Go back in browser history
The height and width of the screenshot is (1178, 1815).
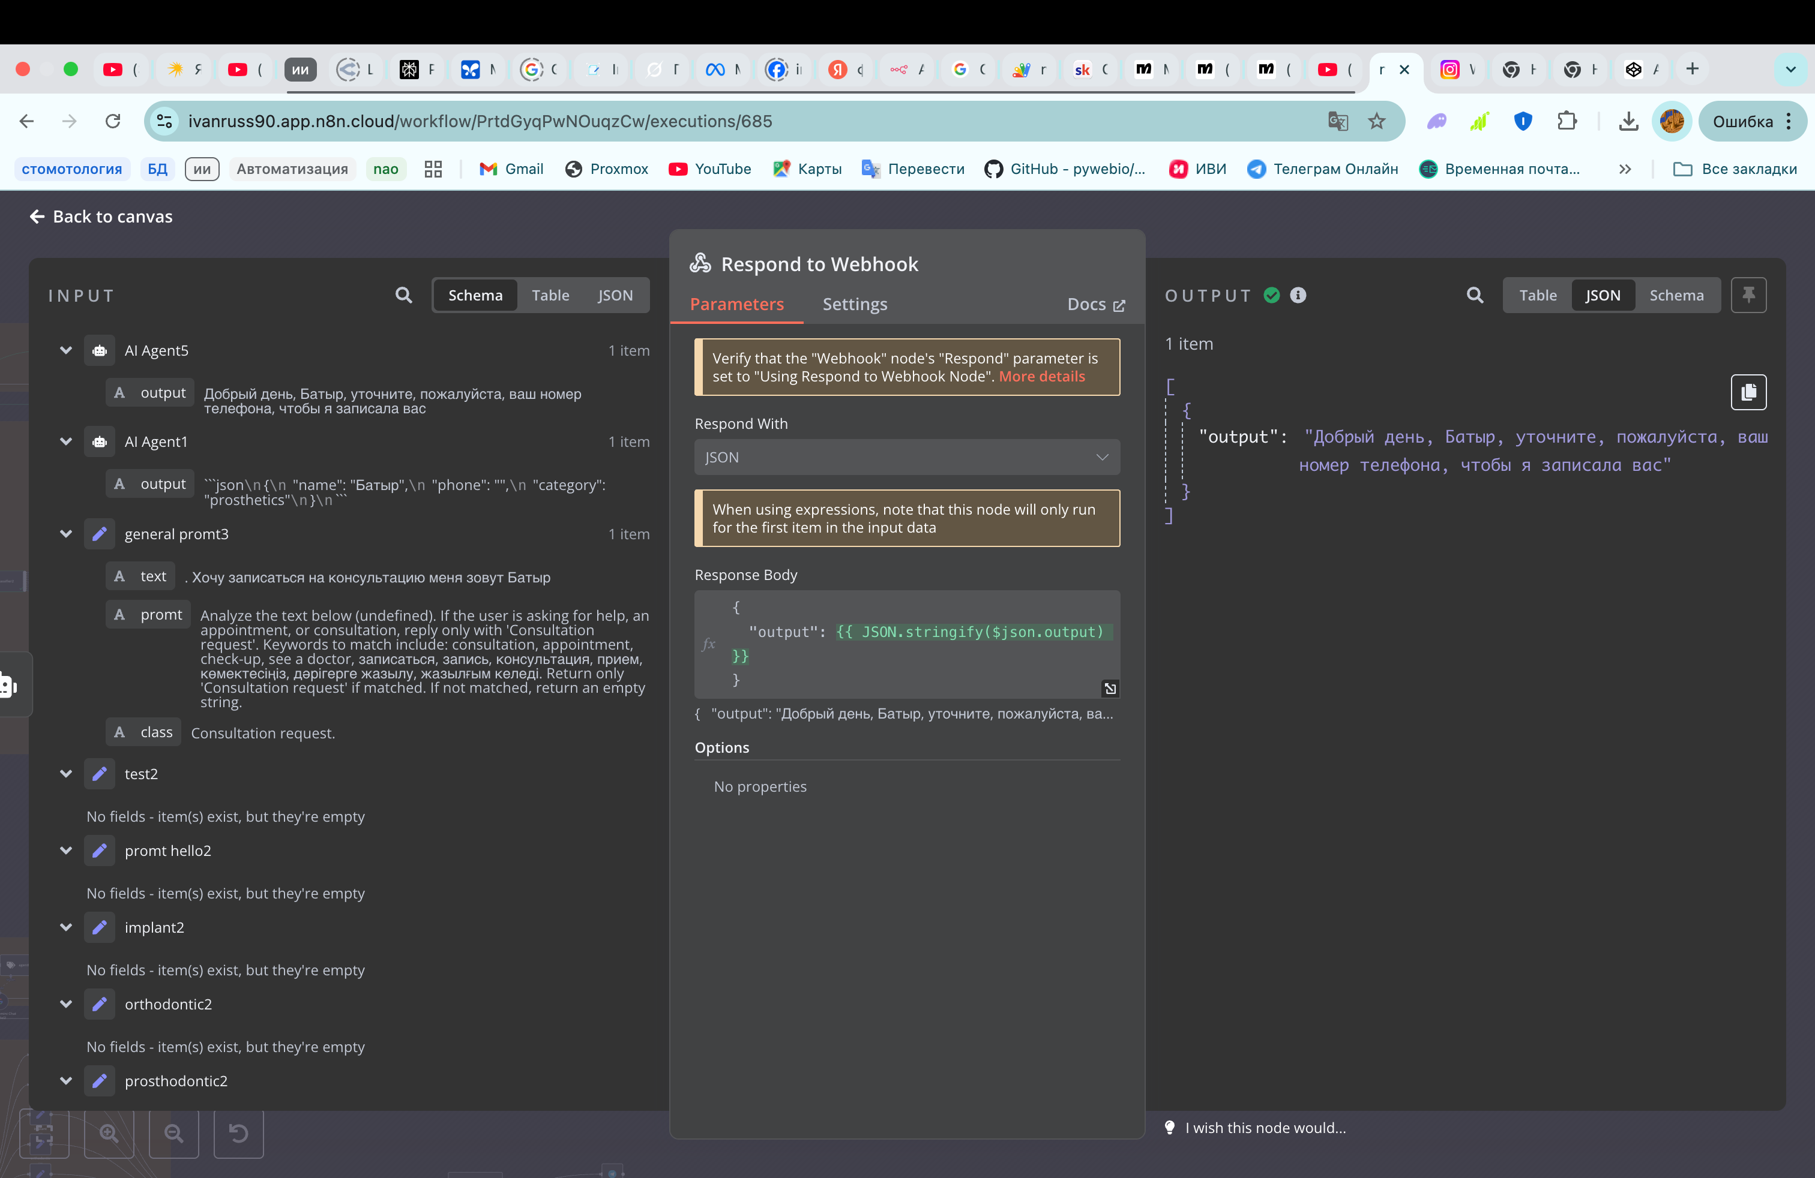[26, 121]
